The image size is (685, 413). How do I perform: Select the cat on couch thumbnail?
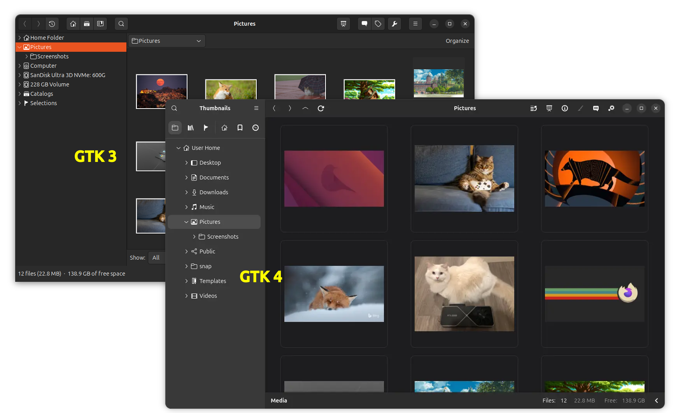(x=464, y=179)
